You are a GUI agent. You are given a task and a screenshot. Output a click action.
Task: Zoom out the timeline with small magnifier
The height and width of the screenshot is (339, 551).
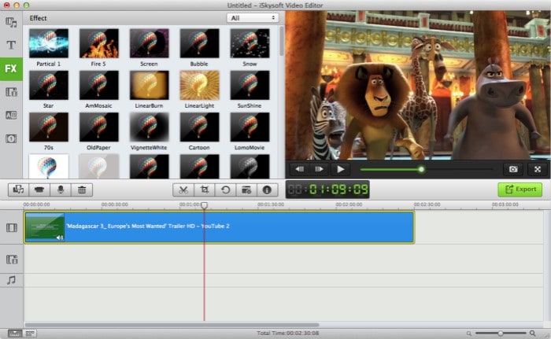(469, 333)
